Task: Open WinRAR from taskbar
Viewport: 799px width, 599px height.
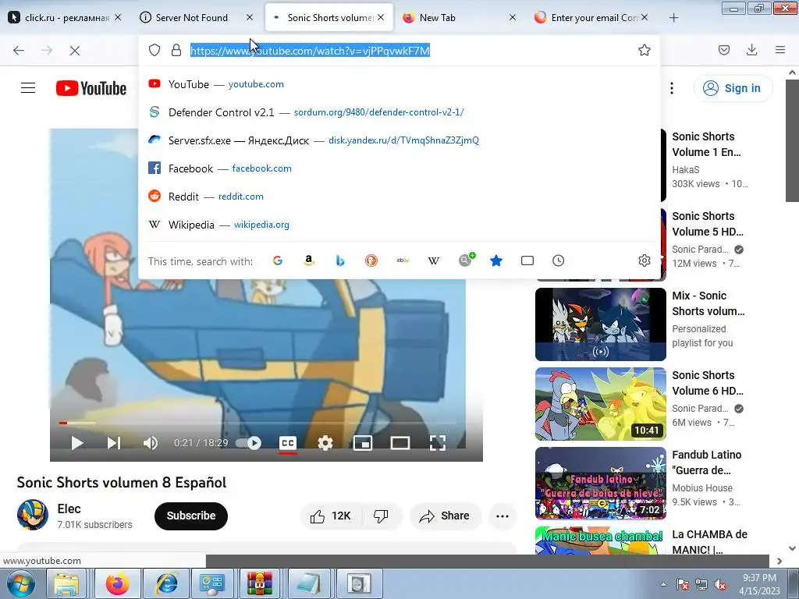Action: (x=260, y=583)
